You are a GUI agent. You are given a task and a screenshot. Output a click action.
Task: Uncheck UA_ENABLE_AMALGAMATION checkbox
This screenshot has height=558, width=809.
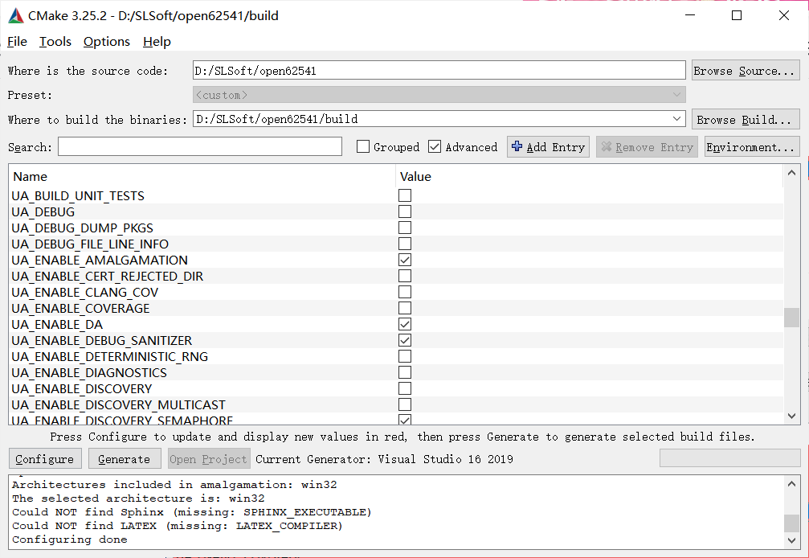(405, 260)
